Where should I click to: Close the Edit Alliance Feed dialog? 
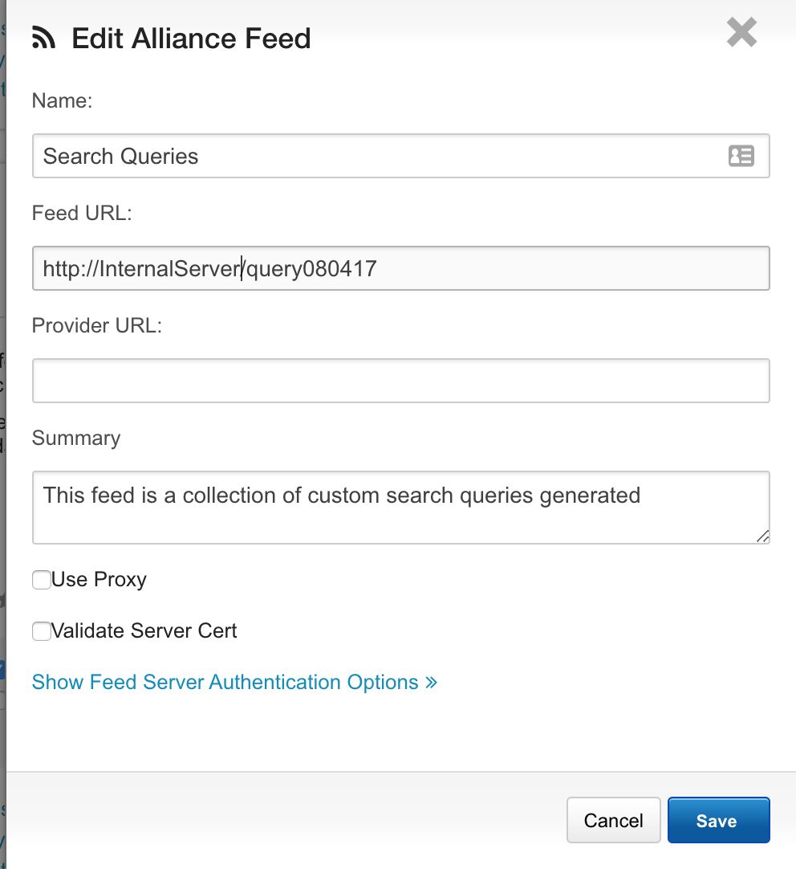coord(741,33)
